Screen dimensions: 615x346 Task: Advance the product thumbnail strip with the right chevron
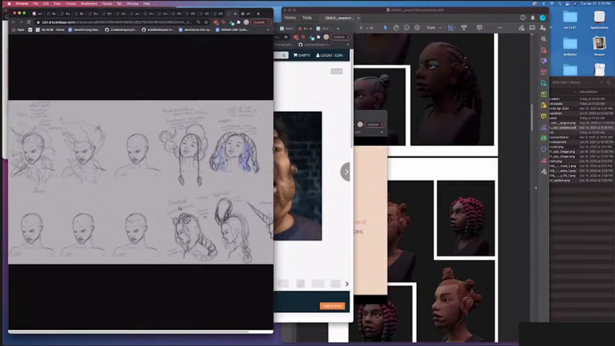[x=347, y=284]
